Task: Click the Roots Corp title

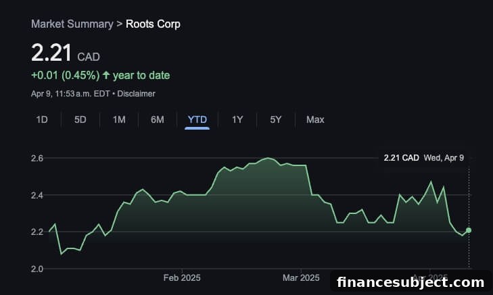Action: 153,24
